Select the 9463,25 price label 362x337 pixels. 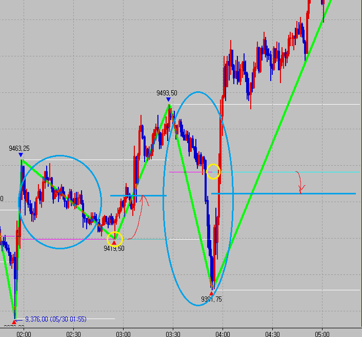pyautogui.click(x=19, y=148)
